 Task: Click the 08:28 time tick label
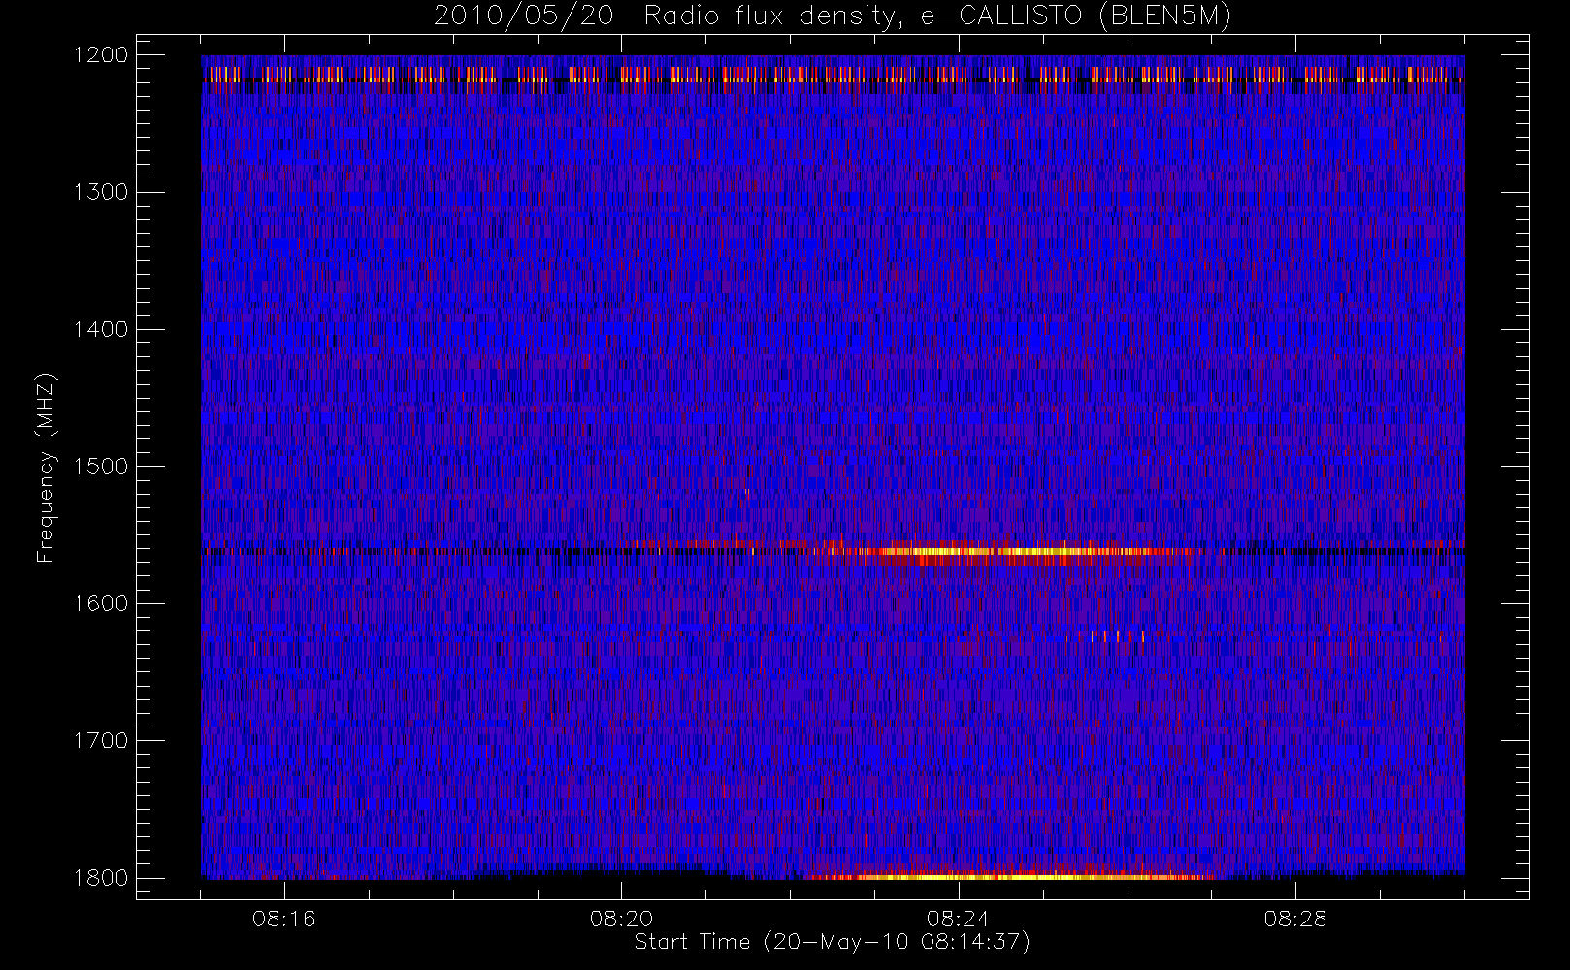click(x=1294, y=919)
